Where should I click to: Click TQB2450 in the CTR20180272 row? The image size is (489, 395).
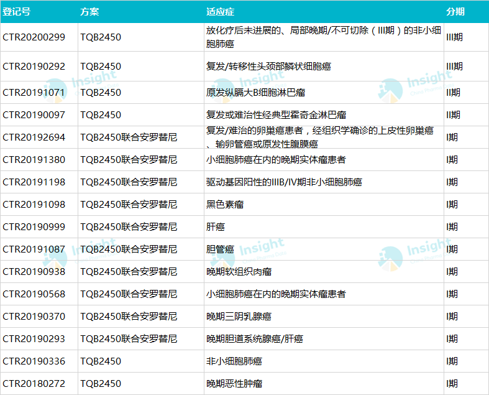point(101,383)
